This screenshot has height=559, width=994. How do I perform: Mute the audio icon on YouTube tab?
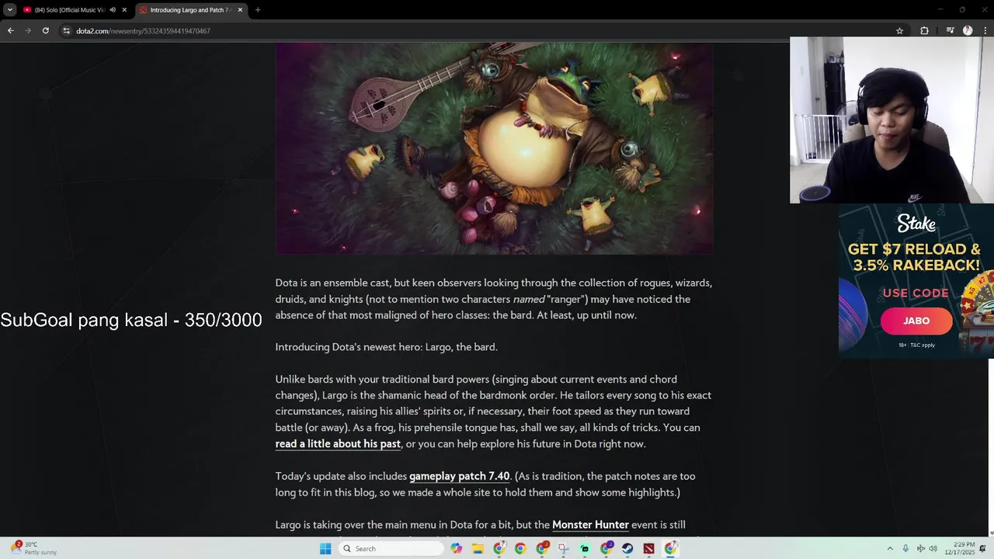[113, 10]
